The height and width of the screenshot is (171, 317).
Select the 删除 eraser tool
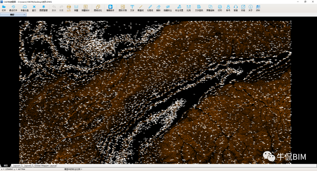click(158, 8)
